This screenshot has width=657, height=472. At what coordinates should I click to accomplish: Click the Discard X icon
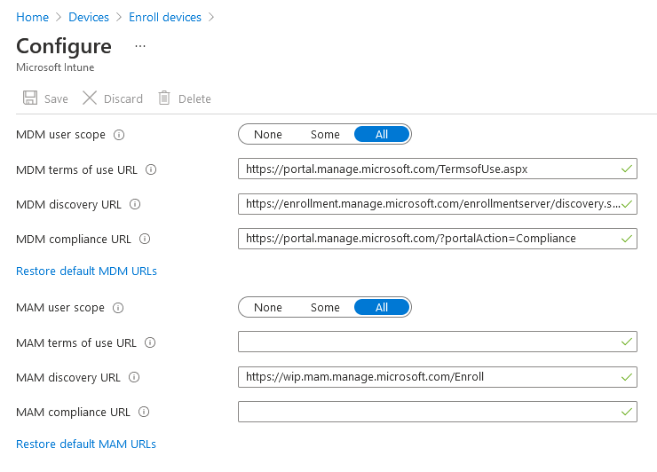coord(90,98)
